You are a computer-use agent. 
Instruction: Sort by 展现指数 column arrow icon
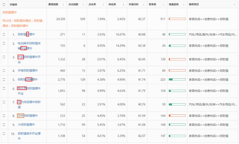[63, 5]
